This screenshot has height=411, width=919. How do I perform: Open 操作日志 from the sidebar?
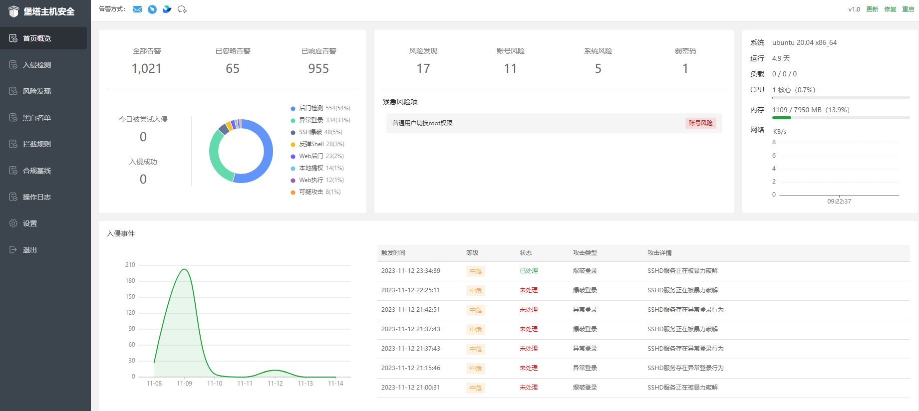[x=37, y=197]
